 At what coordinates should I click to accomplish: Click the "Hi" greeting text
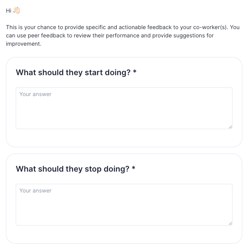9,11
